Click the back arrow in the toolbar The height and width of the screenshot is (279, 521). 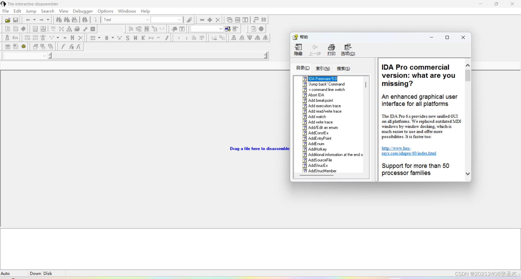click(28, 20)
